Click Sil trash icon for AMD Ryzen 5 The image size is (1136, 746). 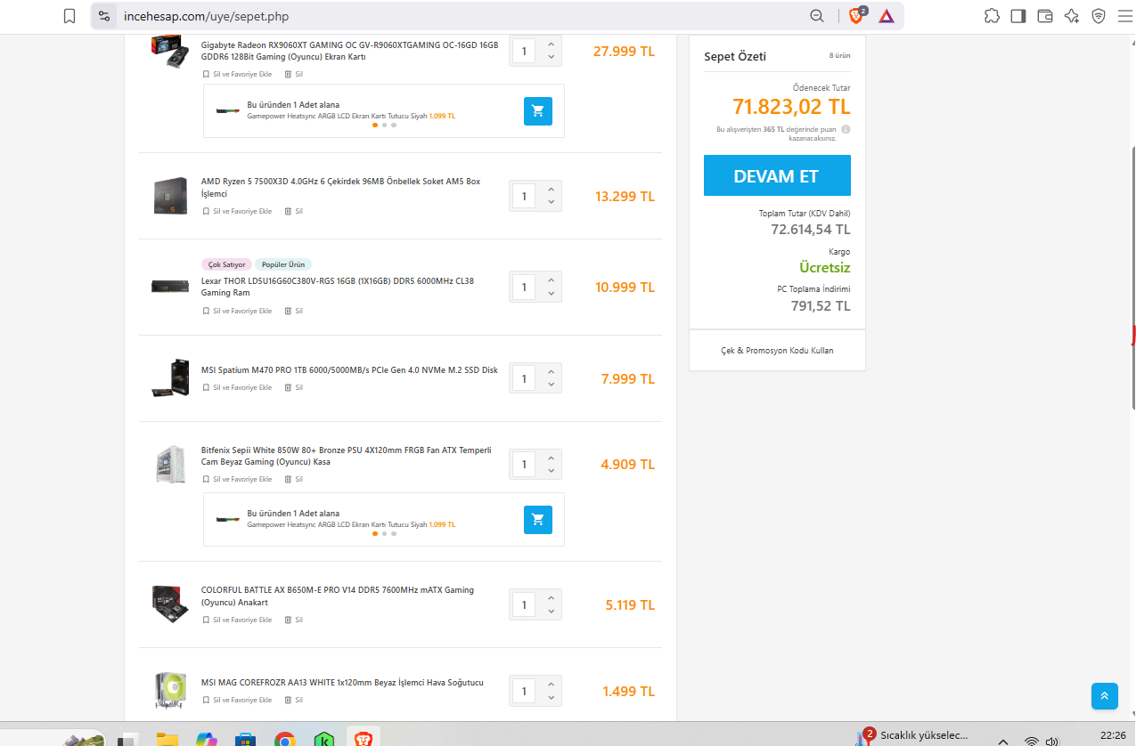[x=293, y=212]
